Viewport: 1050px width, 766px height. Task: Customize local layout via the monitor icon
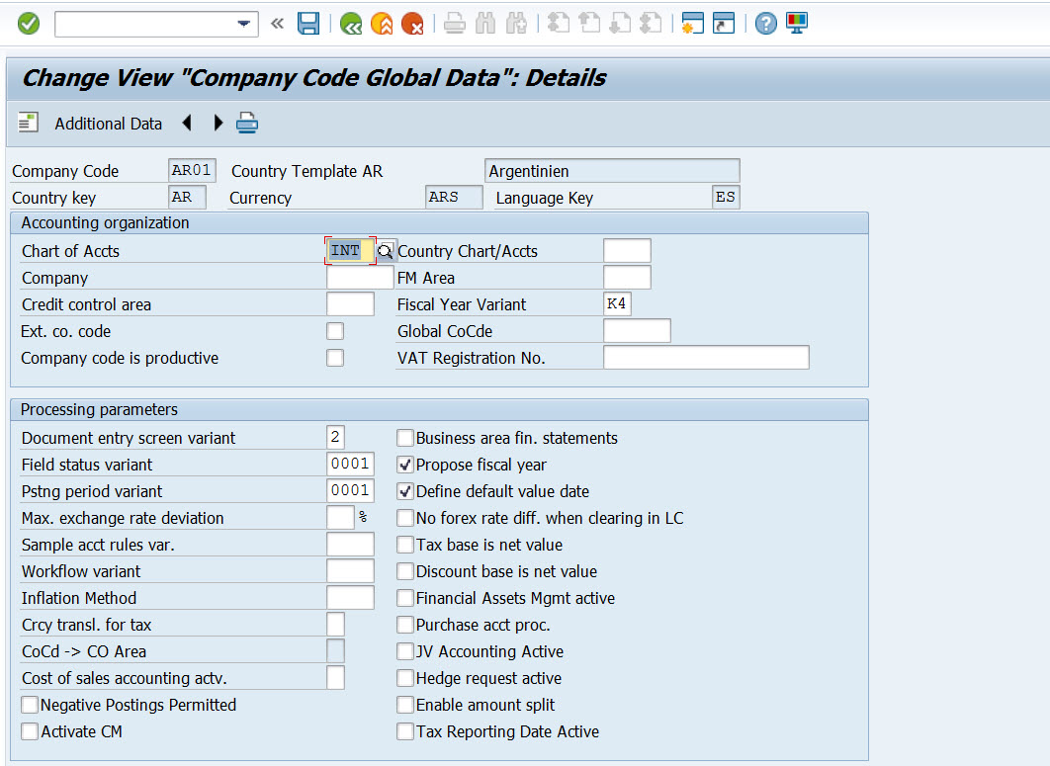(796, 23)
